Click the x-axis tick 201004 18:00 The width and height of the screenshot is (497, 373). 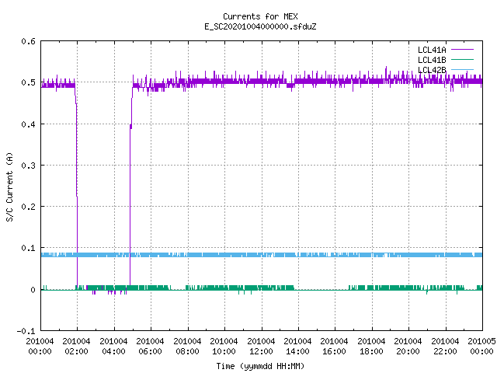tap(371, 347)
